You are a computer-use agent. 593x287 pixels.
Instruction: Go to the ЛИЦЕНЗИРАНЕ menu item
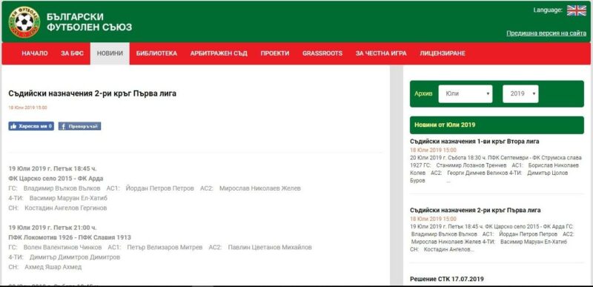443,53
